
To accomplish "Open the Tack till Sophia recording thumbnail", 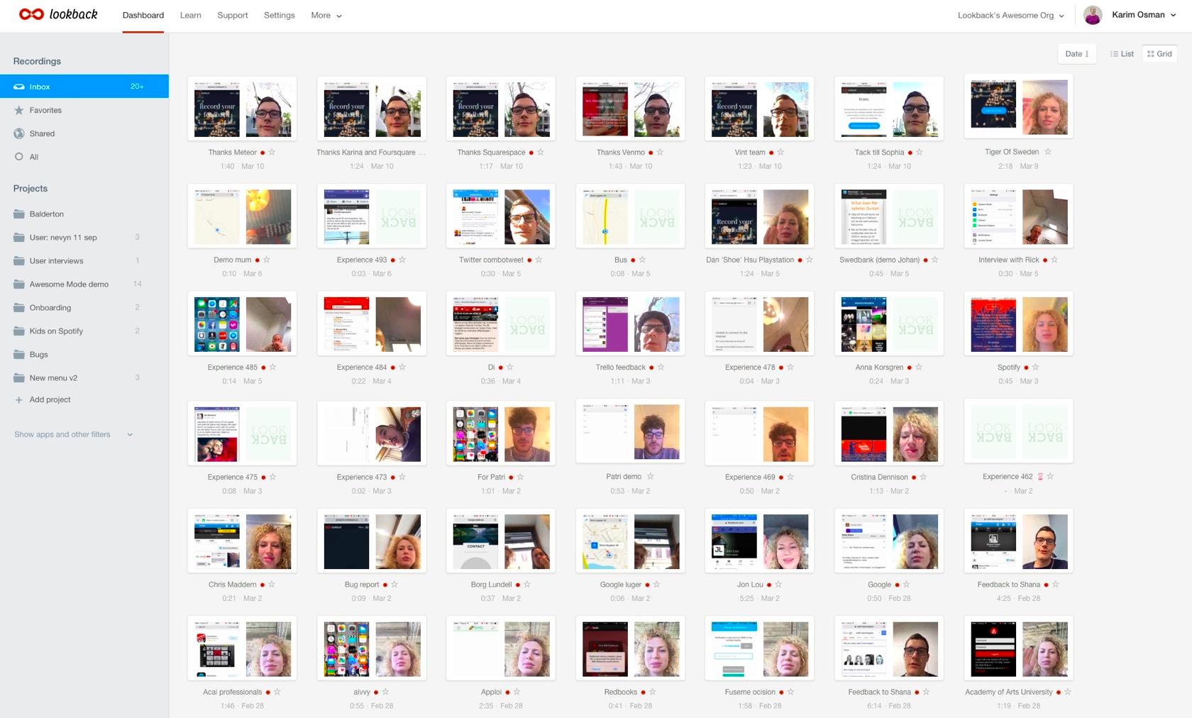I will [889, 109].
